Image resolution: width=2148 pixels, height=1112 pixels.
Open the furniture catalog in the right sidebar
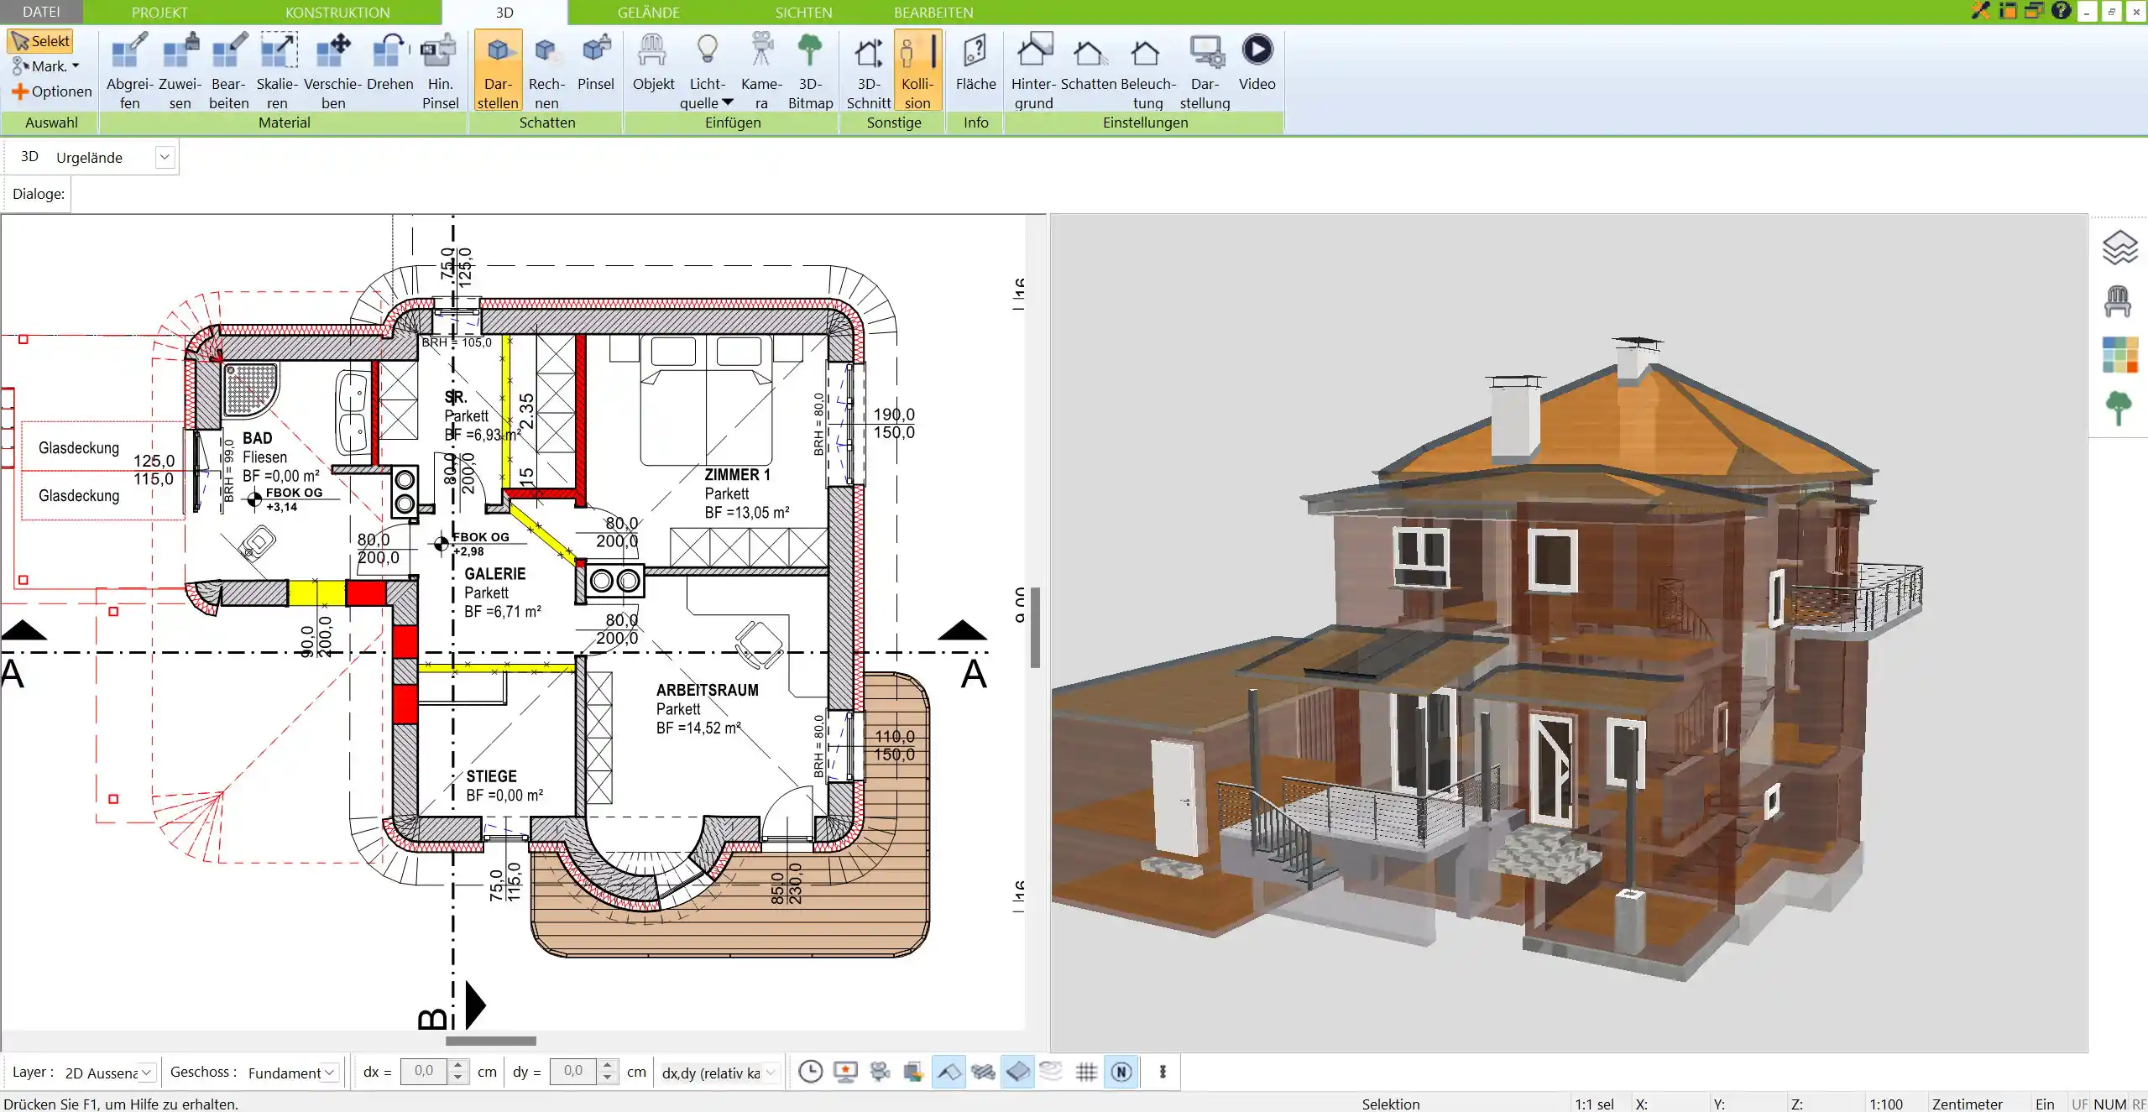[2119, 300]
